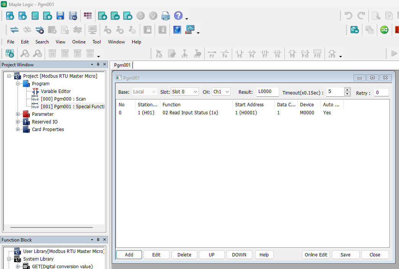399x269 pixels.
Task: Click the teal device transfer icon
Action: click(x=354, y=29)
